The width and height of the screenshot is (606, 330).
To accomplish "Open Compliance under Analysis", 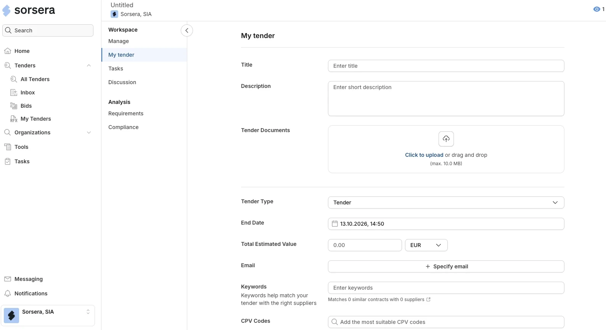I will click(x=123, y=127).
